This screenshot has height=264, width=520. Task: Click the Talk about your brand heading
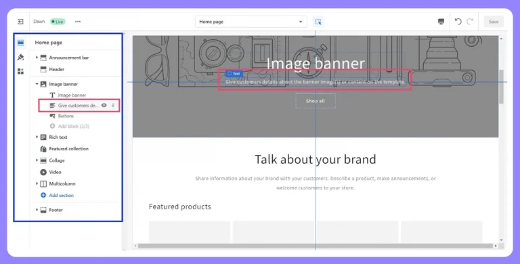pos(316,160)
